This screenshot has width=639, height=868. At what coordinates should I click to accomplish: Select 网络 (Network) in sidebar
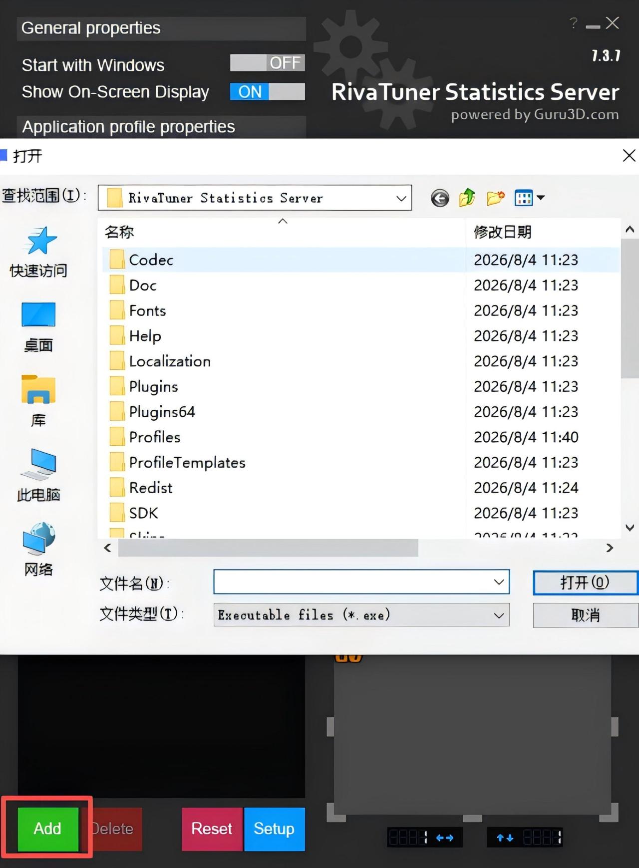(x=38, y=549)
